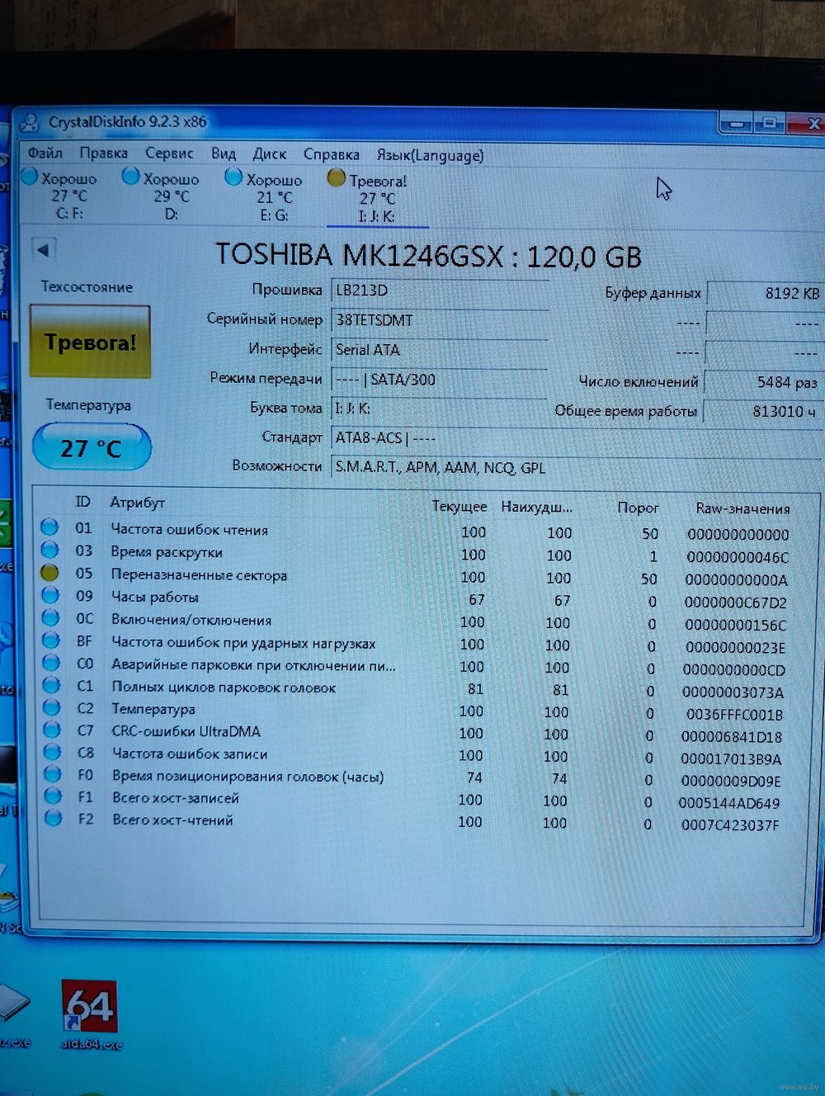The height and width of the screenshot is (1096, 825).
Task: Open the Язык(Language) menu
Action: [x=430, y=155]
